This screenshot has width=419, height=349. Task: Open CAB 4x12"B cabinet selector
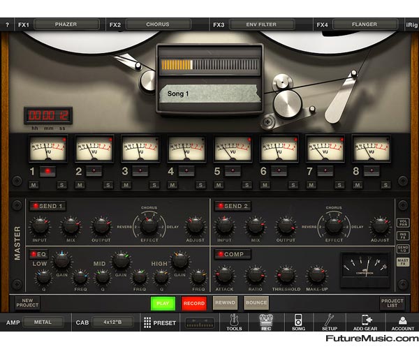pyautogui.click(x=112, y=322)
